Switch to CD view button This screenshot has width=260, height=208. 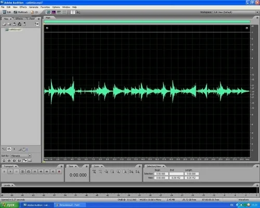34,12
